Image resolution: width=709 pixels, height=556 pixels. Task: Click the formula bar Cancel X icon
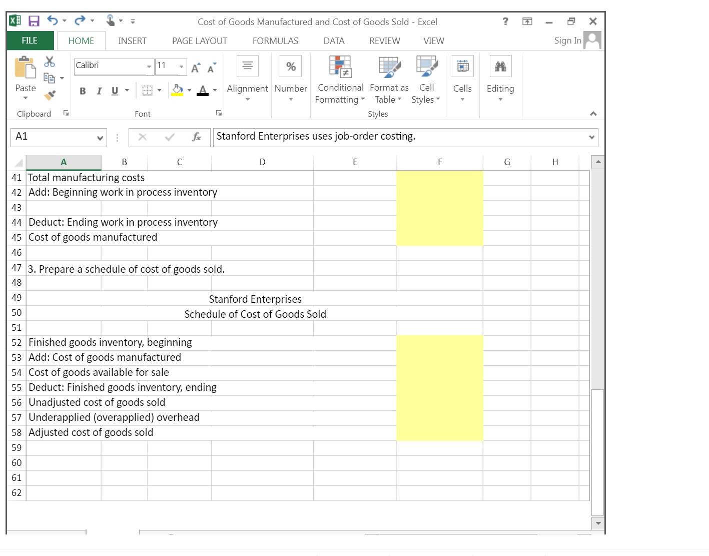pos(143,137)
